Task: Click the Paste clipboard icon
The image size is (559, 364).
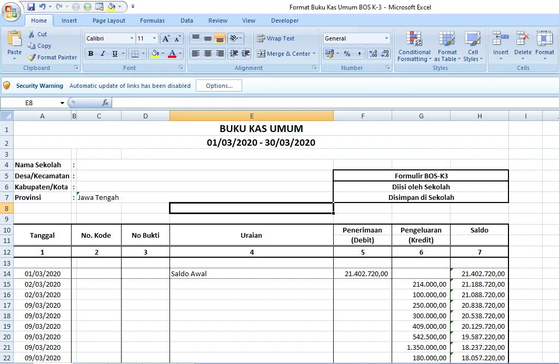Action: tap(15, 38)
